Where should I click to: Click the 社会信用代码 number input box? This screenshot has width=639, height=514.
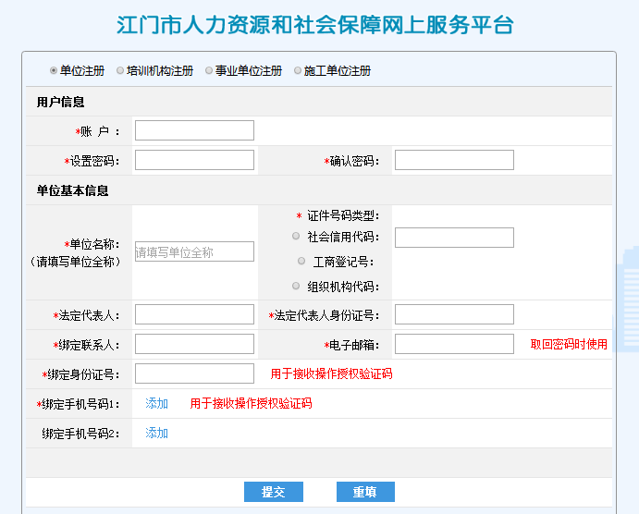pos(454,238)
